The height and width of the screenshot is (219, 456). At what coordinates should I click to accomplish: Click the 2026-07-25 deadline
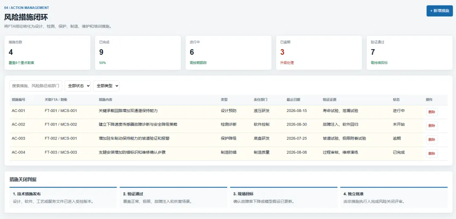[297, 139]
